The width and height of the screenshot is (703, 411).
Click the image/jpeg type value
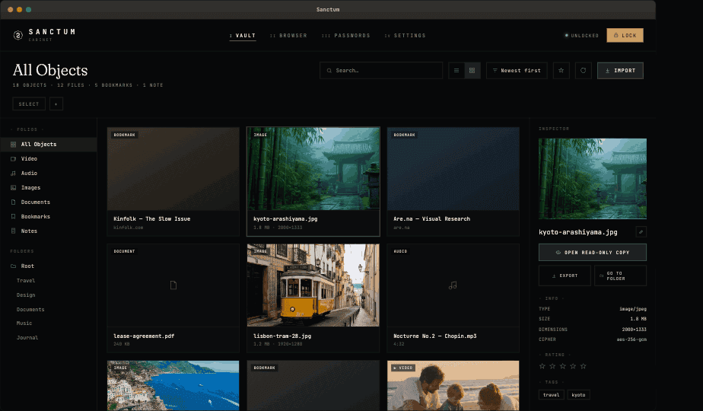[632, 309]
